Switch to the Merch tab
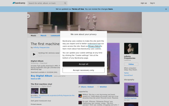The height and width of the screenshot is (106, 169). pos(43,36)
